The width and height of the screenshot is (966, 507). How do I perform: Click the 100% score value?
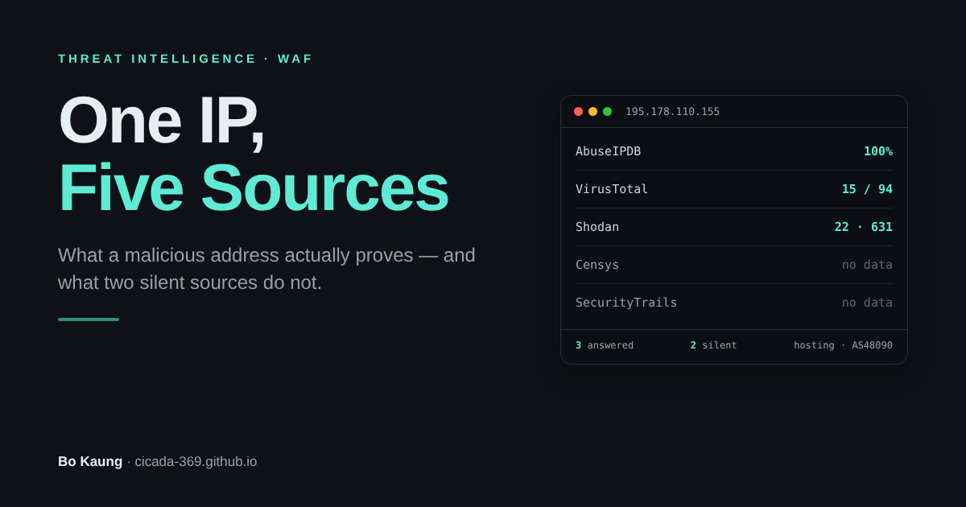(x=878, y=151)
